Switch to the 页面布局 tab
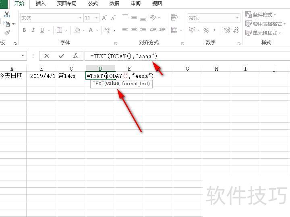Image resolution: width=290 pixels, height=217 pixels. point(67,3)
